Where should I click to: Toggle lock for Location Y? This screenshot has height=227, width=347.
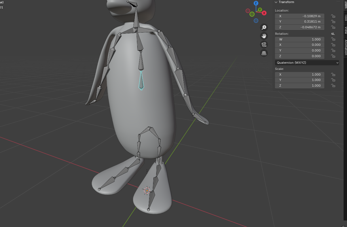tap(333, 22)
